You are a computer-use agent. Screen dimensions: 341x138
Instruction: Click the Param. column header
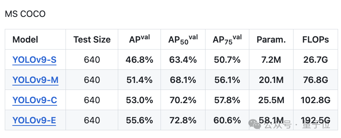point(271,40)
